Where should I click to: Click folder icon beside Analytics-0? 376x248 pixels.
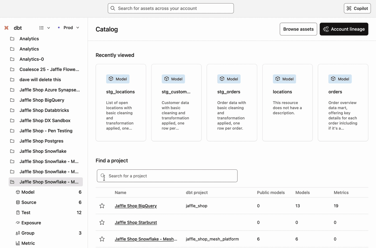(12, 59)
